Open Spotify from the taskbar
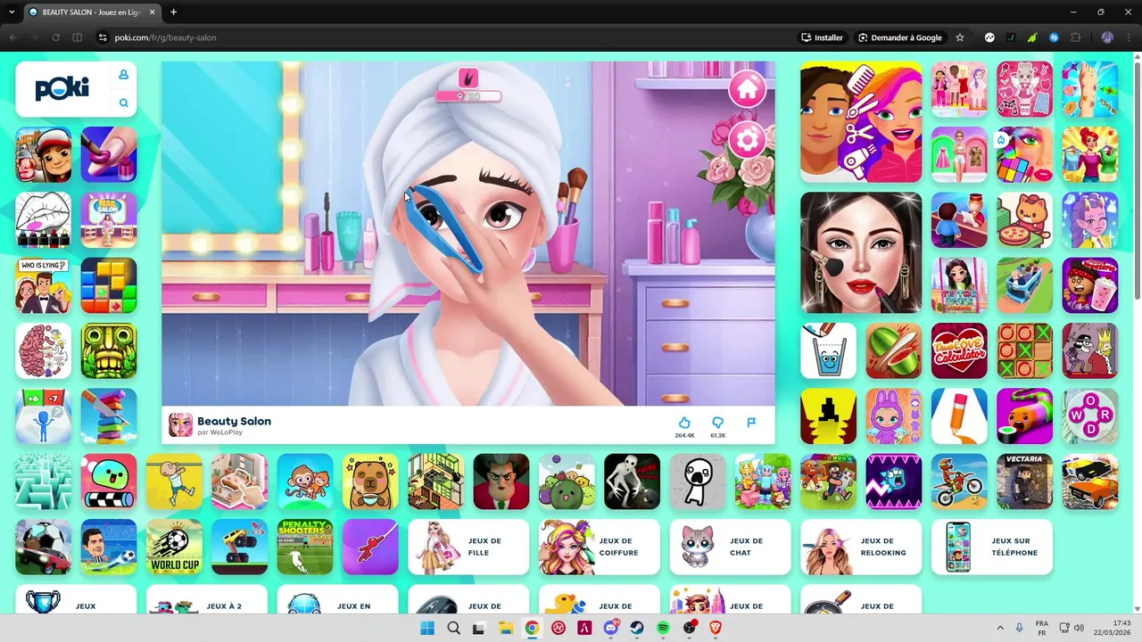 click(x=663, y=628)
